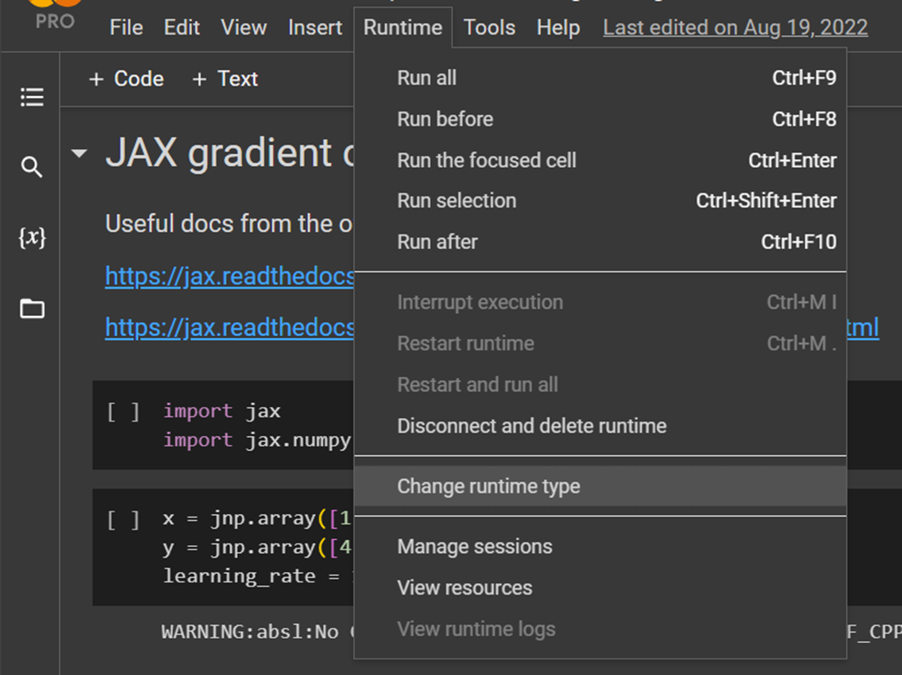Run the jnp.array code cell

pyautogui.click(x=123, y=519)
